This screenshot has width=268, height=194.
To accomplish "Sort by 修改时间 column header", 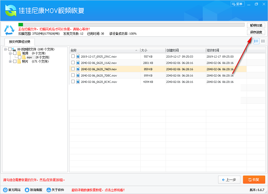I will (226, 50).
